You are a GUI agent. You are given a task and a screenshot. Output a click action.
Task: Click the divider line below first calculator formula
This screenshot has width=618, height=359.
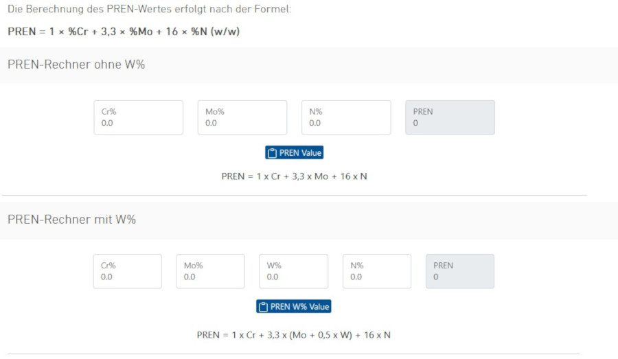pyautogui.click(x=294, y=196)
